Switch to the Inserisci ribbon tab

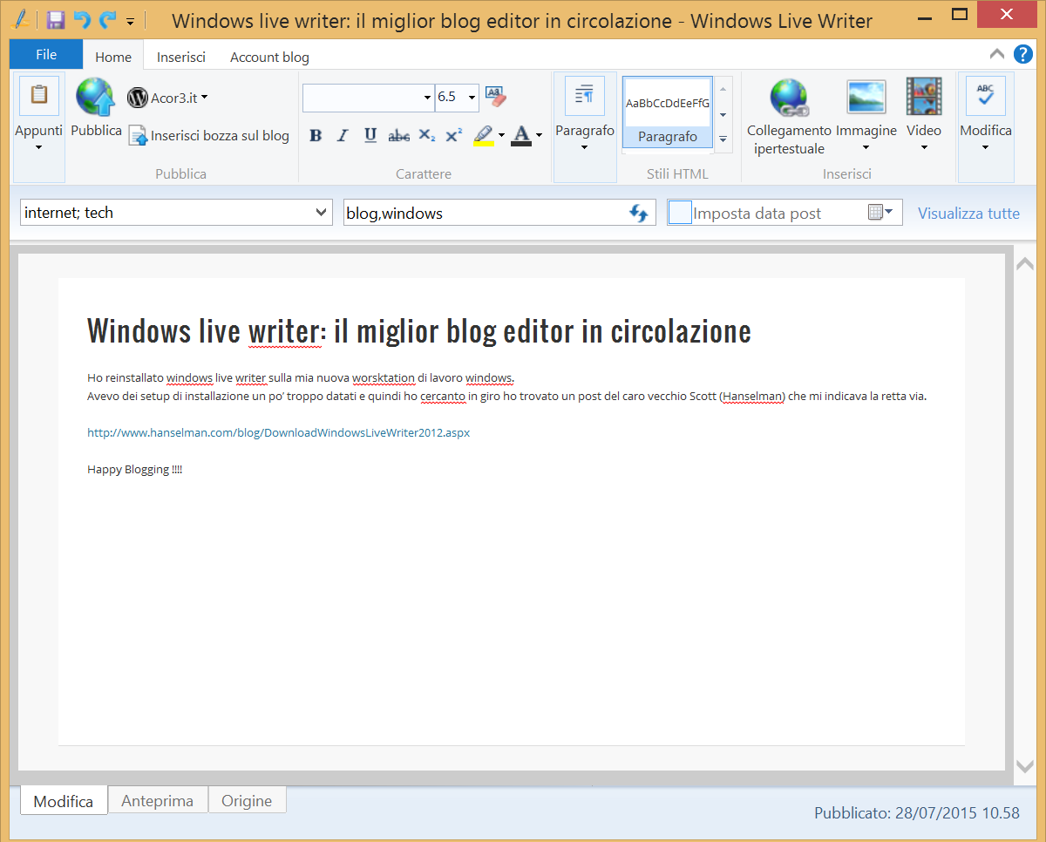coord(181,57)
